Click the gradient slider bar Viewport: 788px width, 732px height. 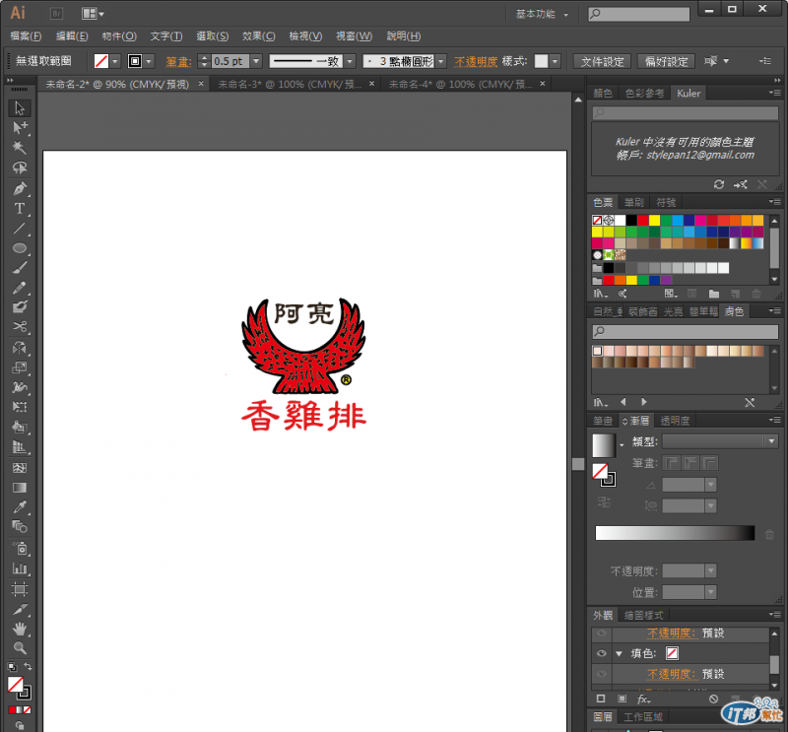coord(675,533)
